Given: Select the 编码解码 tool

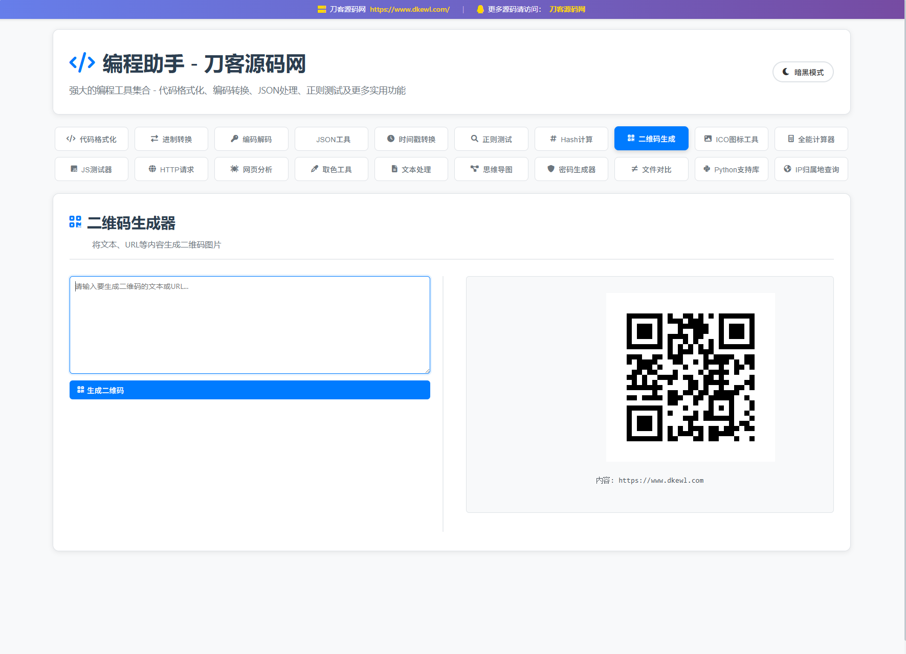Looking at the screenshot, I should coord(251,139).
